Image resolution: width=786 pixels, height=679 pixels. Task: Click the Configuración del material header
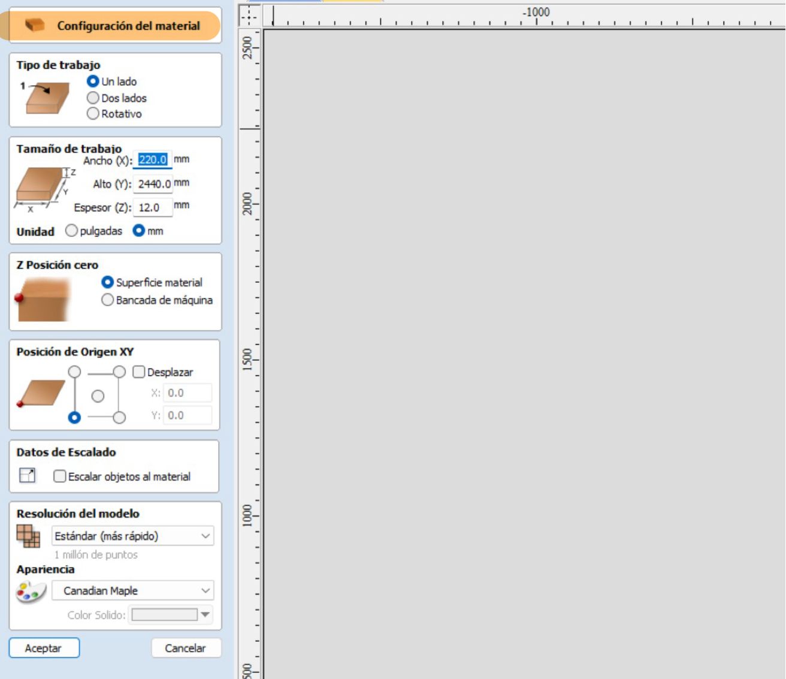point(129,26)
